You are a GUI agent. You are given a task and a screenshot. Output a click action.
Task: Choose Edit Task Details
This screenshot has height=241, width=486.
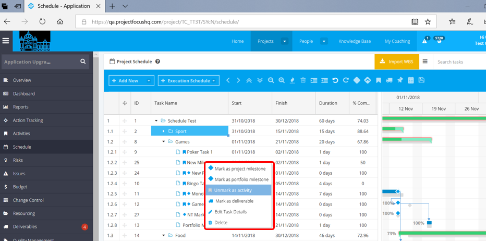coord(238,212)
